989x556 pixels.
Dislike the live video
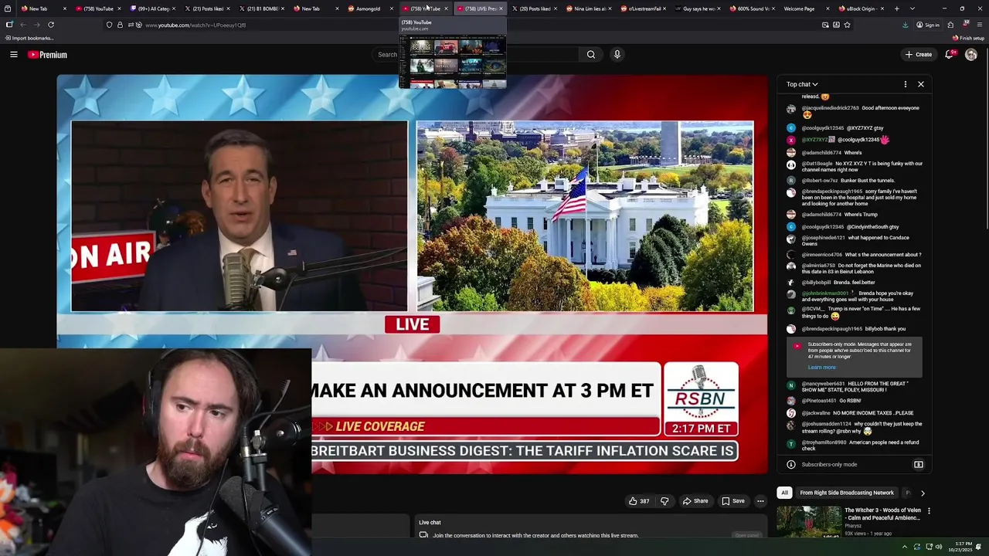click(664, 501)
